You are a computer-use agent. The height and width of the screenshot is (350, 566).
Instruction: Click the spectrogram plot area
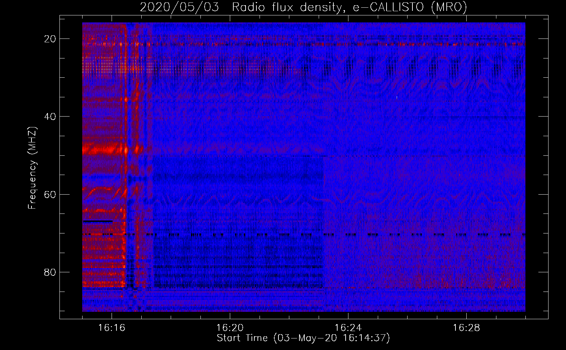pos(304,167)
